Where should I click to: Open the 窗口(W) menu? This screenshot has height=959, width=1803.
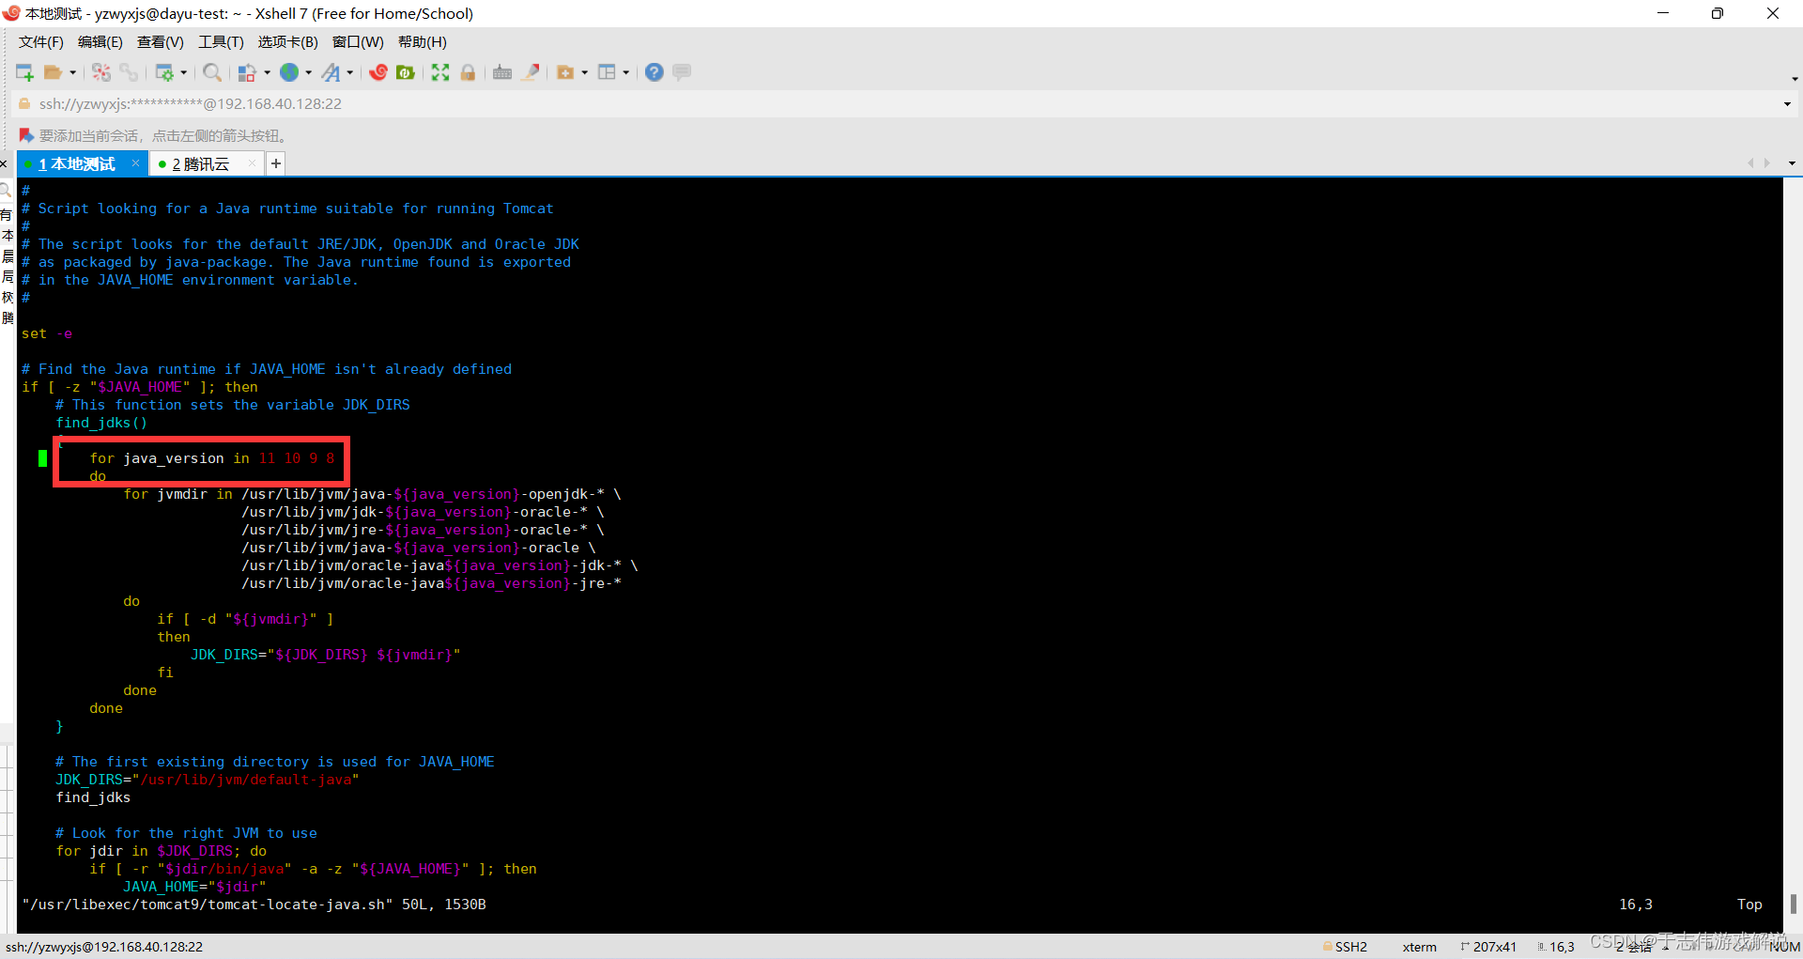click(x=358, y=42)
